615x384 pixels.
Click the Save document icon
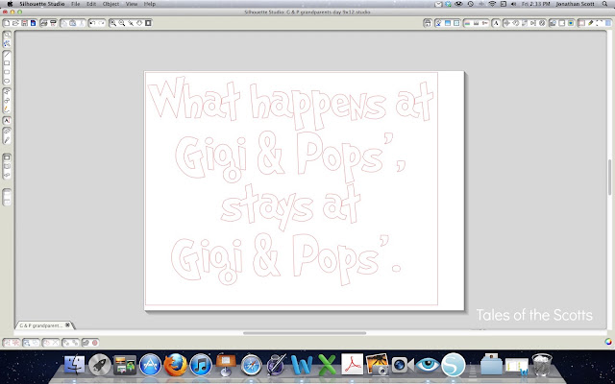[x=24, y=23]
